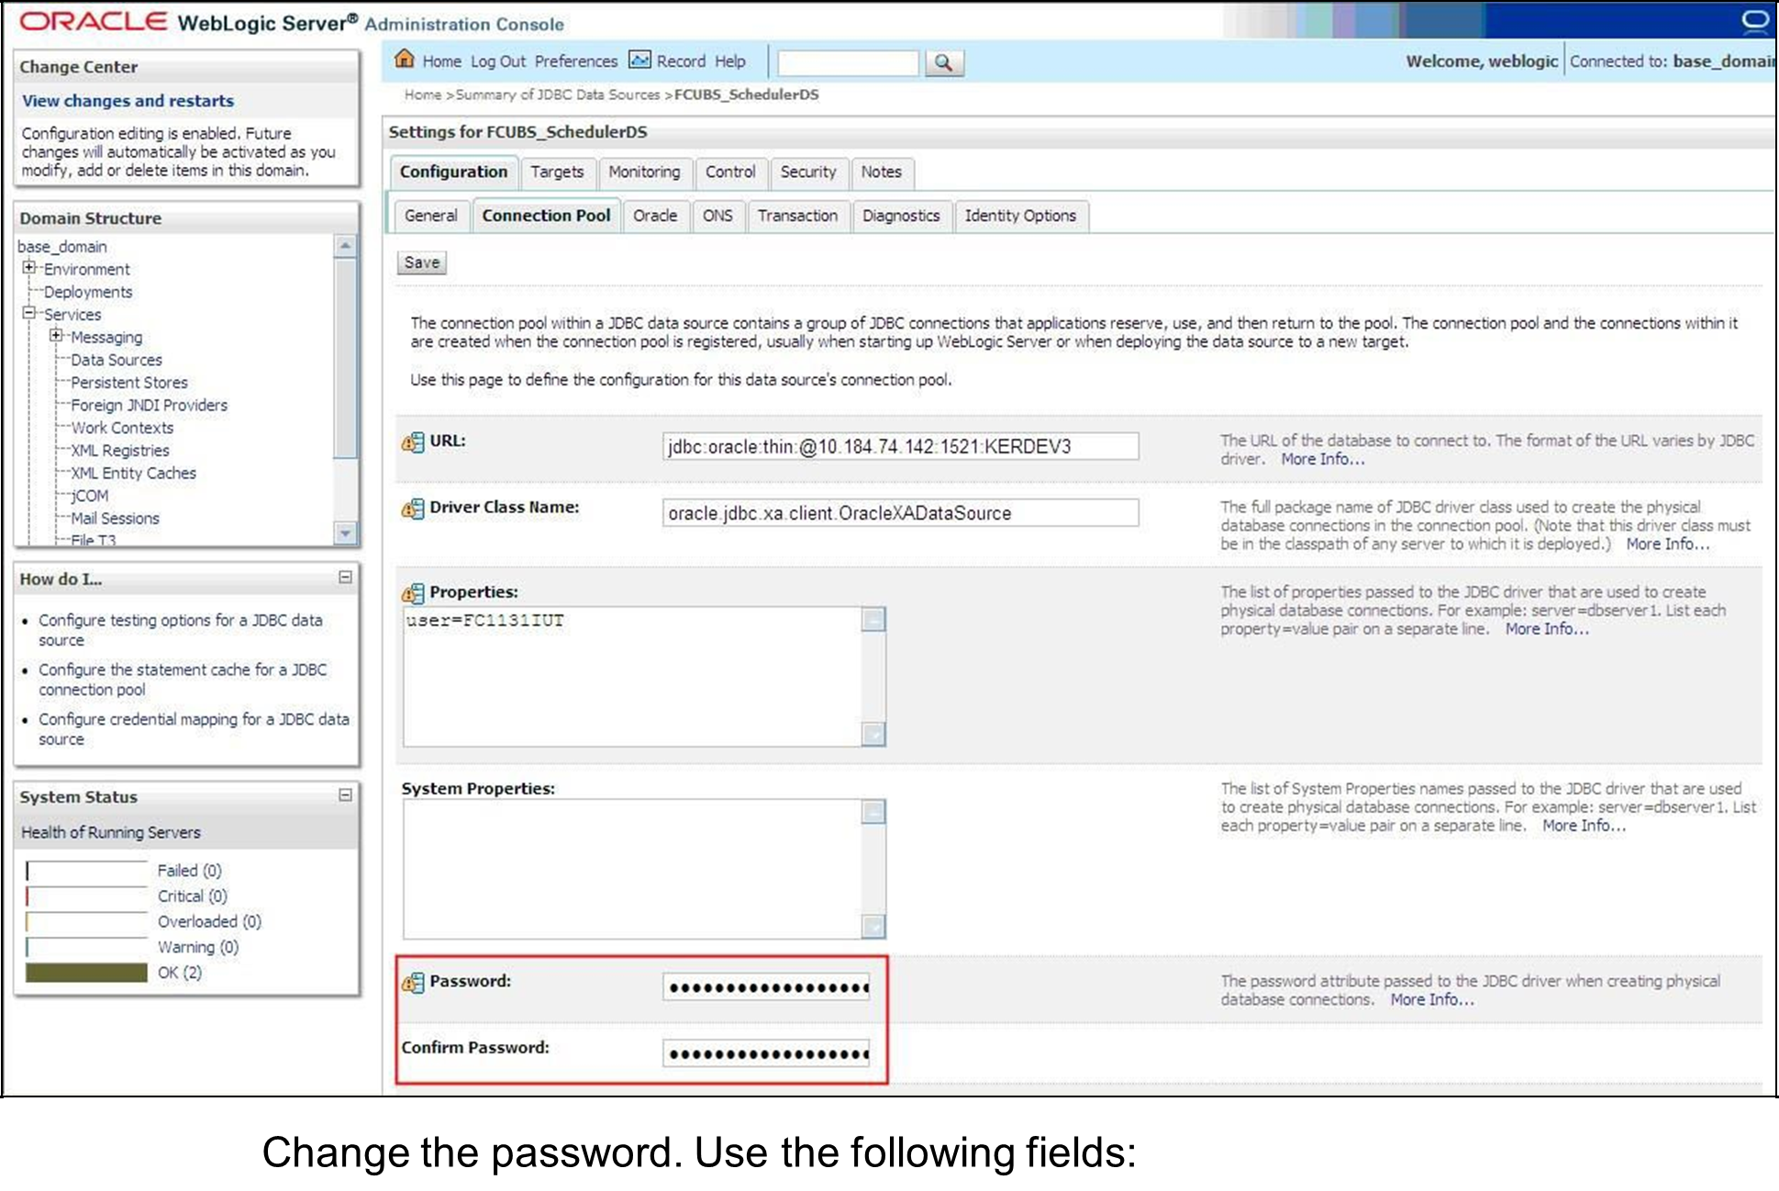Viewport: 1779px width, 1191px height.
Task: Click the Driver Class Name warning icon
Action: click(413, 508)
